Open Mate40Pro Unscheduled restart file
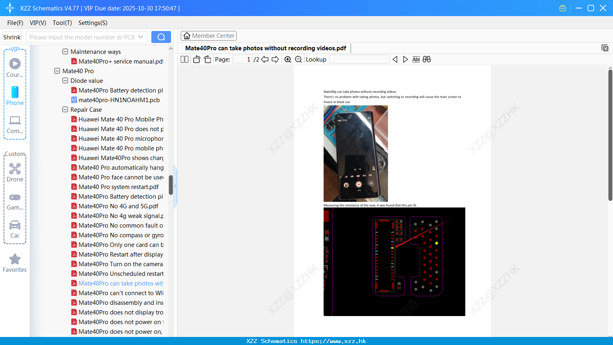This screenshot has height=345, width=613. coord(117,274)
